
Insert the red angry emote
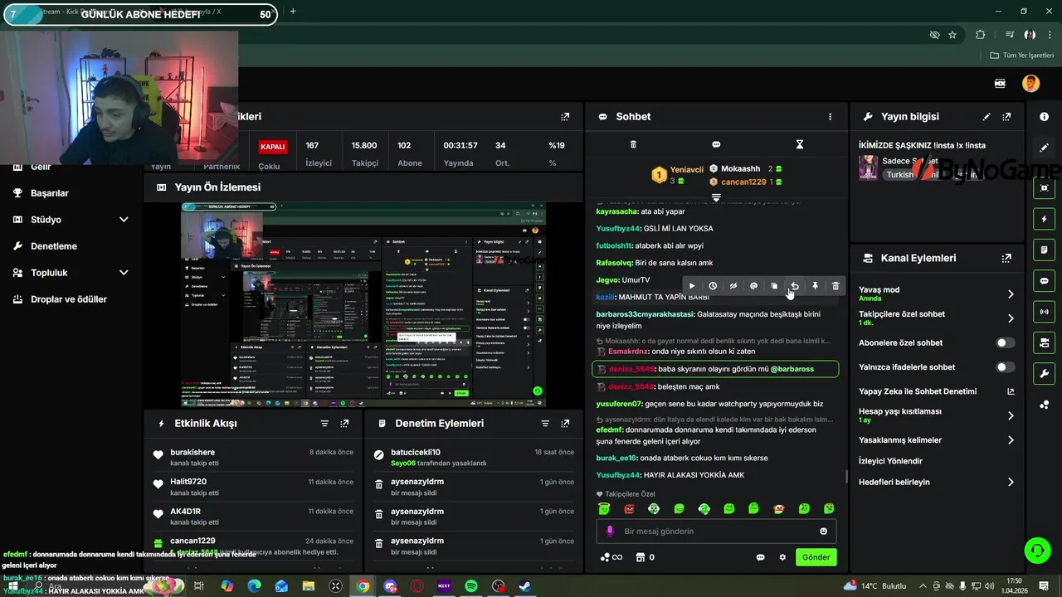tap(629, 509)
